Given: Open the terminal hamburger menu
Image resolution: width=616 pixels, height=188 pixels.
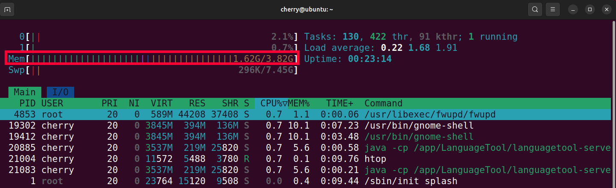Looking at the screenshot, I should pos(553,9).
